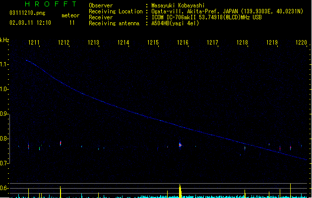Click frequency axis label 0.7
This screenshot has width=312, height=198.
click(x=4, y=163)
